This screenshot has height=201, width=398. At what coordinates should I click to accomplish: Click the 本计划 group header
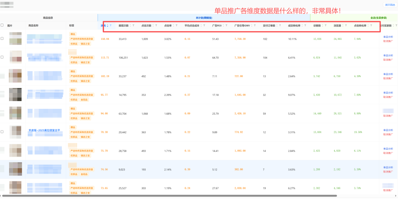[x=204, y=18]
